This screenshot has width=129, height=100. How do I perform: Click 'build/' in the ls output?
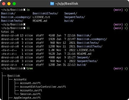[69, 21]
